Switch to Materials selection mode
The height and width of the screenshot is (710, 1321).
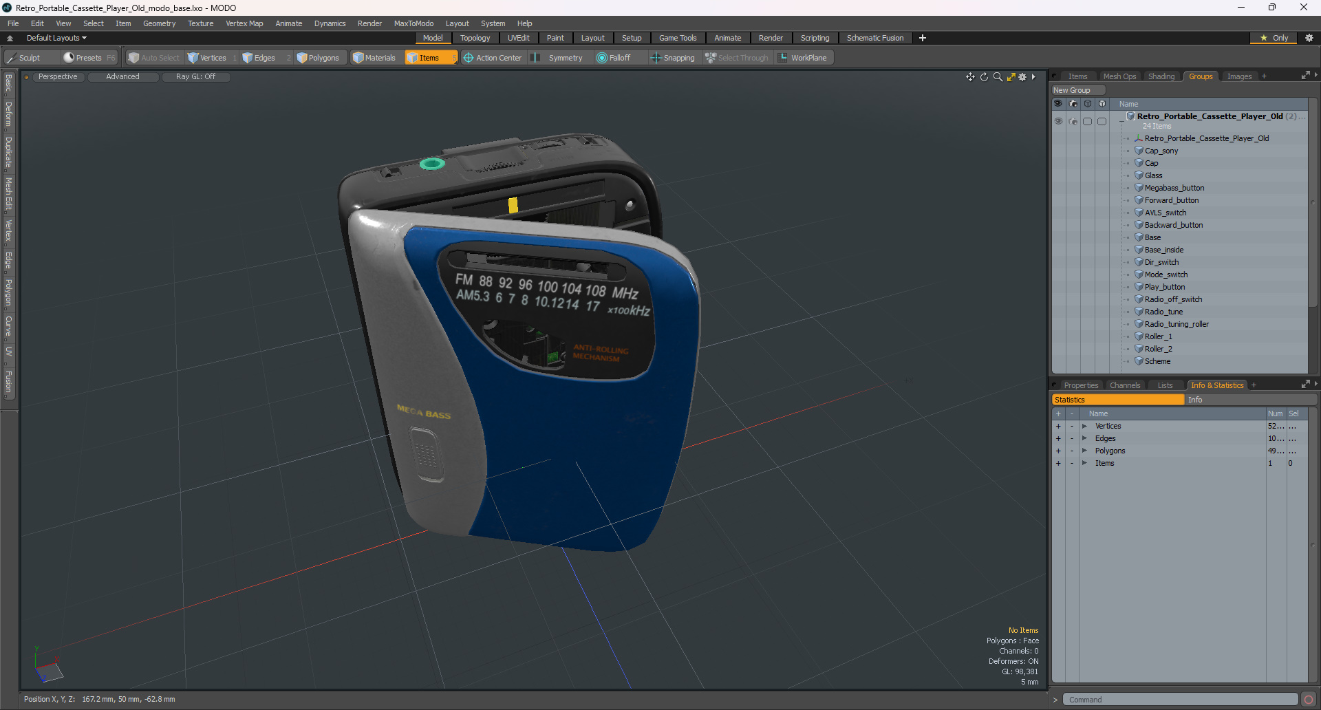pyautogui.click(x=374, y=58)
